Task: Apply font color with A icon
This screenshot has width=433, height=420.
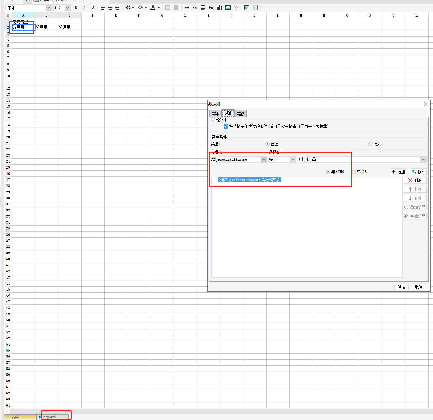Action: coord(153,8)
